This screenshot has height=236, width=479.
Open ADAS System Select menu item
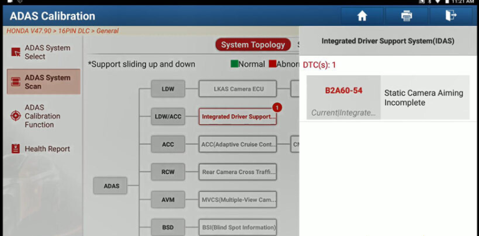point(44,52)
